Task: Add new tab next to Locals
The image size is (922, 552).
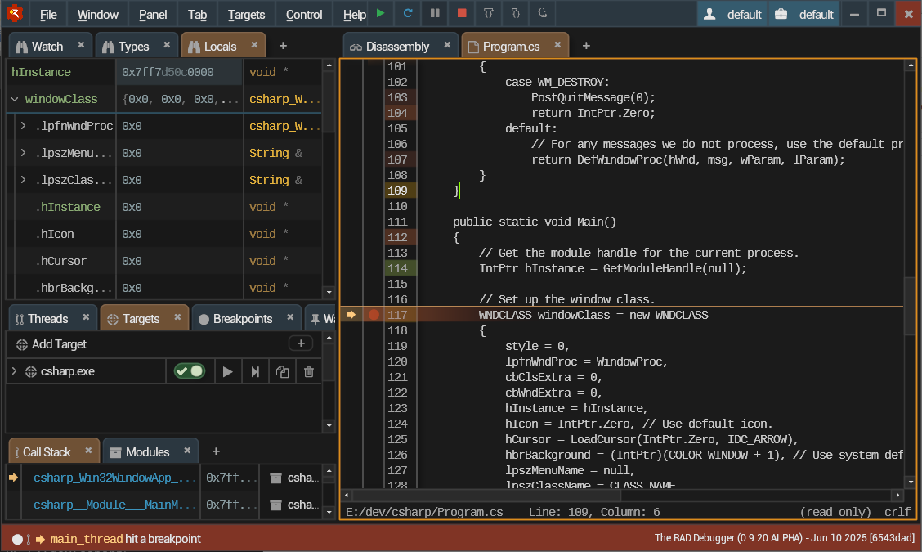Action: point(283,46)
